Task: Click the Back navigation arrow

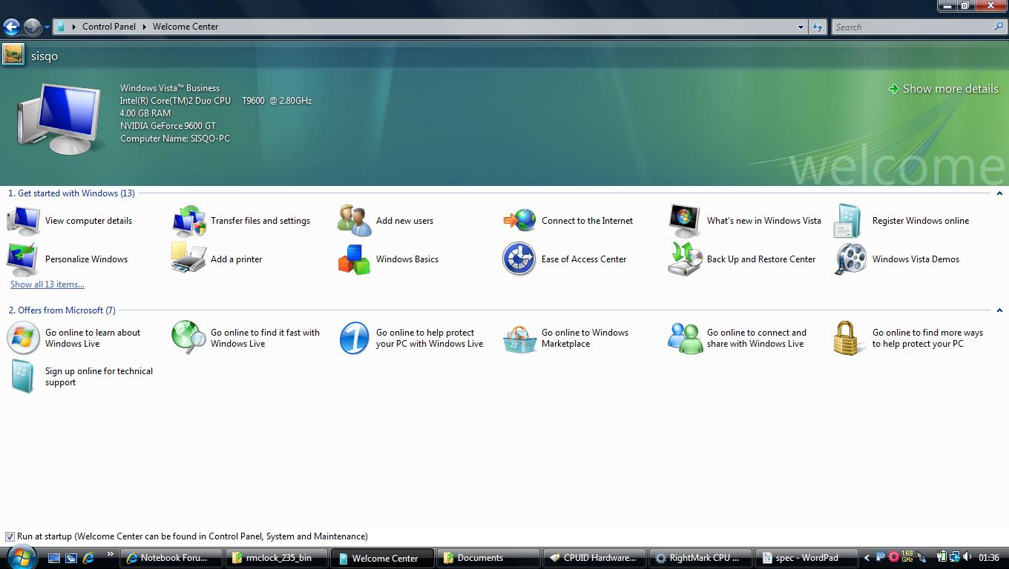Action: click(x=11, y=27)
